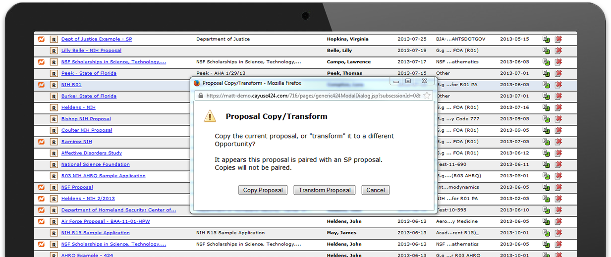Image resolution: width=611 pixels, height=257 pixels.
Task: Copy the R03 NIH AHRQ Sample Application
Action: click(x=546, y=176)
